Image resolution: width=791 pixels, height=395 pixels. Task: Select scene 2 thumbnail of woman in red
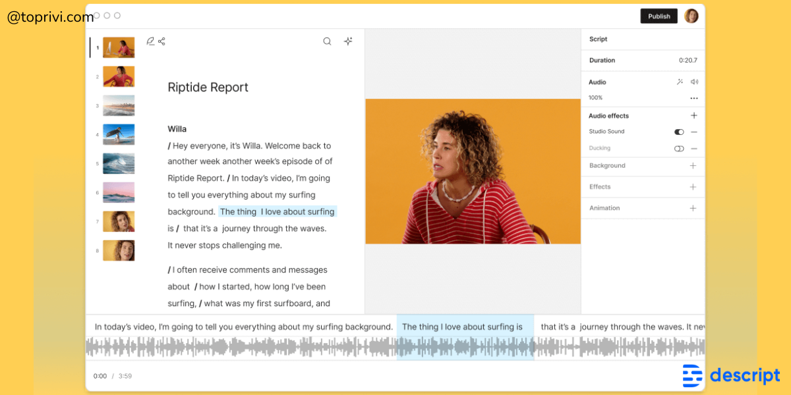pos(119,76)
